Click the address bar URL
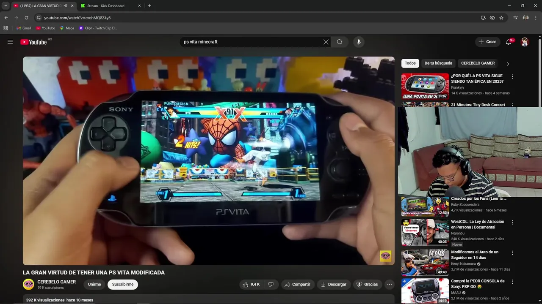This screenshot has width=542, height=304. coord(77,18)
